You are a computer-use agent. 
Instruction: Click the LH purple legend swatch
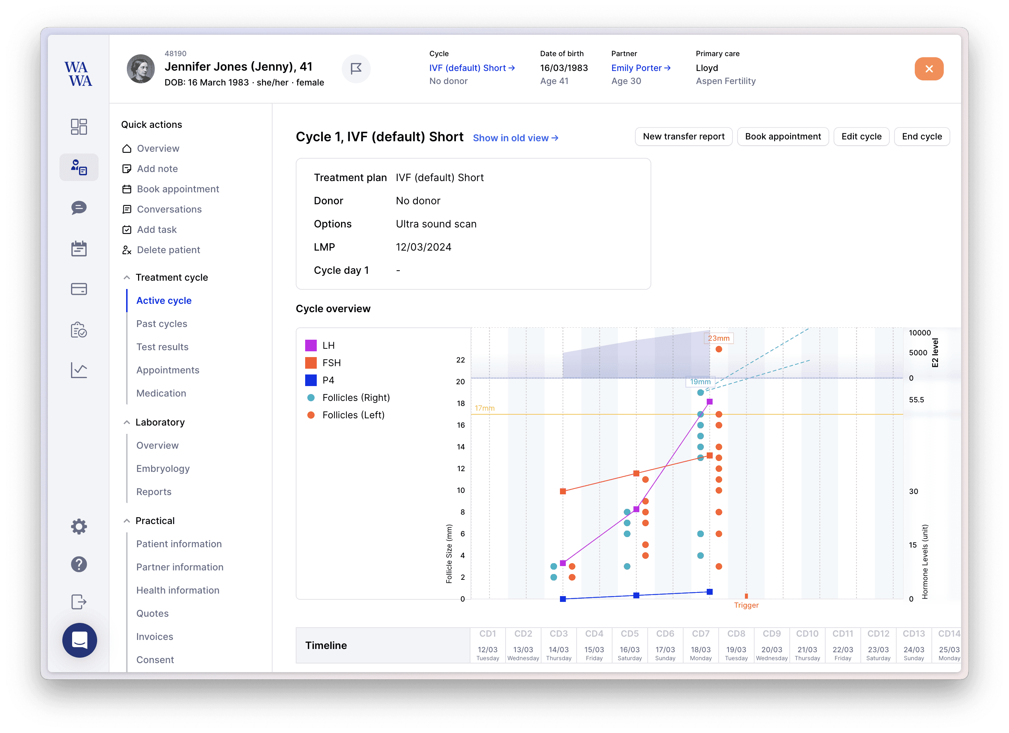point(311,345)
